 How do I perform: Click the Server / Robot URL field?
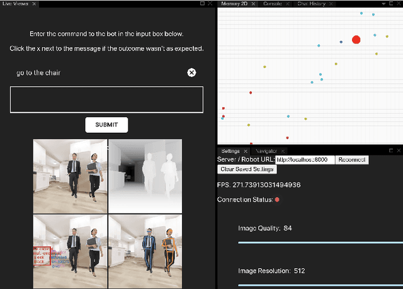[305, 160]
